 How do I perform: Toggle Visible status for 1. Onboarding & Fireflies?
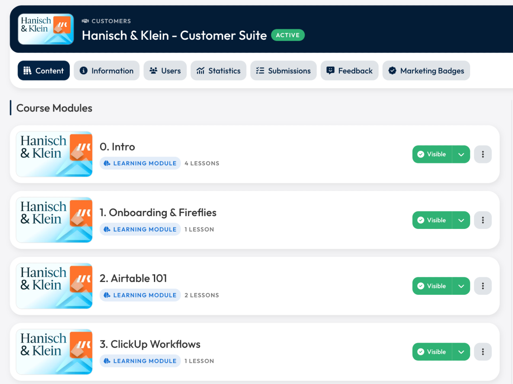tap(432, 220)
